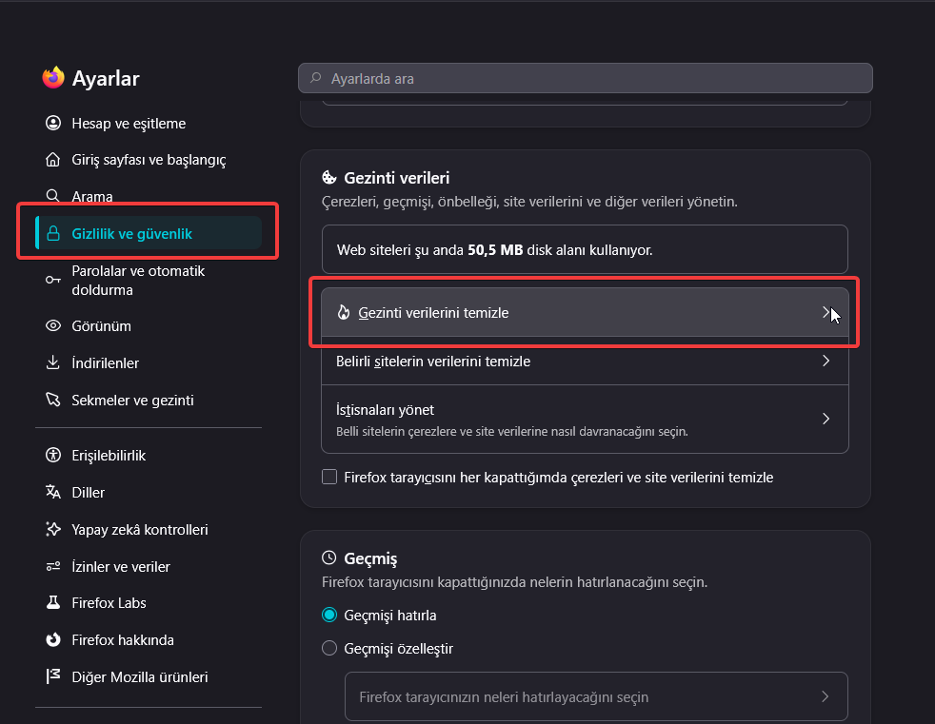Open Hesap ve eşitleme settings page
Viewport: 935px width, 724px height.
[149, 123]
